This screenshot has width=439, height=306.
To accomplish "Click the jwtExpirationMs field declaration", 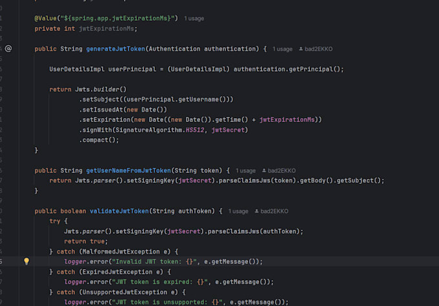I will (x=108, y=28).
